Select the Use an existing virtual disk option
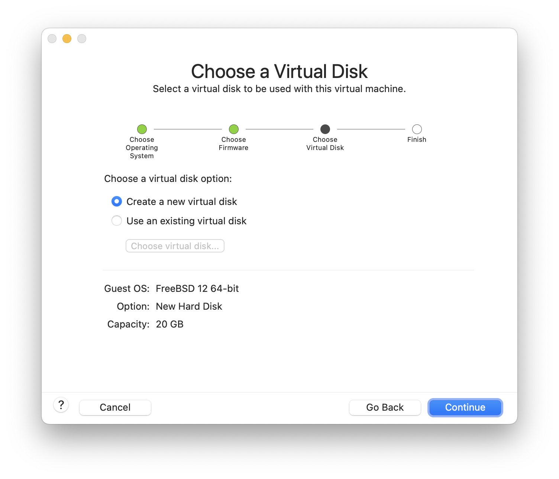 [117, 221]
